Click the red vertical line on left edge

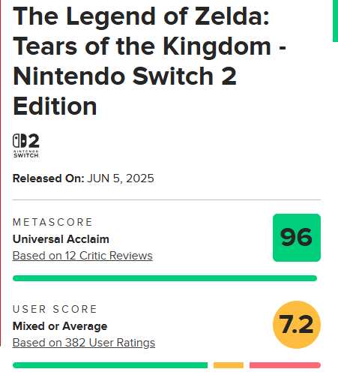[x=1, y=173]
